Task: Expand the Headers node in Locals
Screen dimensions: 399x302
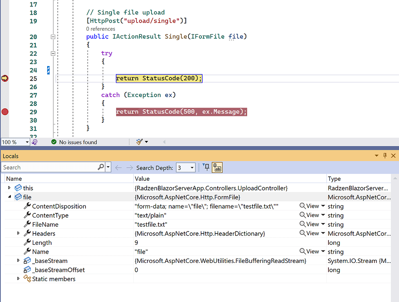Action: (x=18, y=233)
